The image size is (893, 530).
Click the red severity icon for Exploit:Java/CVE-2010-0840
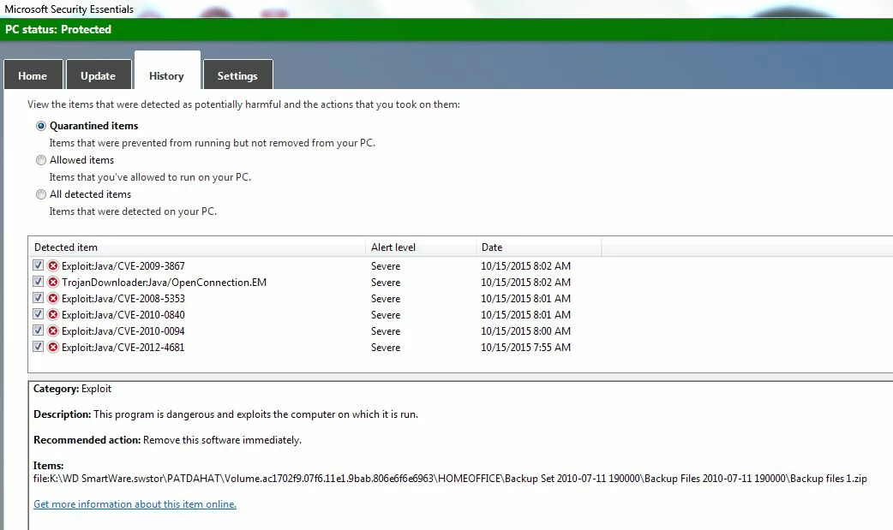[53, 315]
